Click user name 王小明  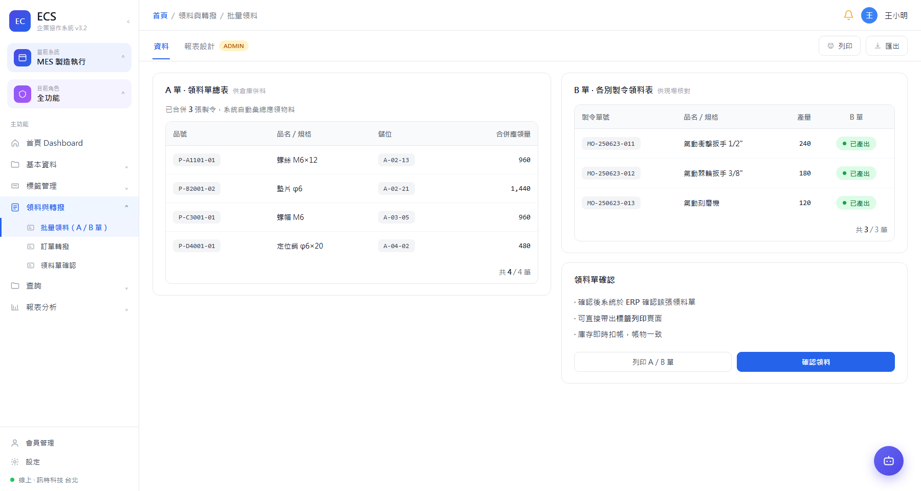(896, 16)
